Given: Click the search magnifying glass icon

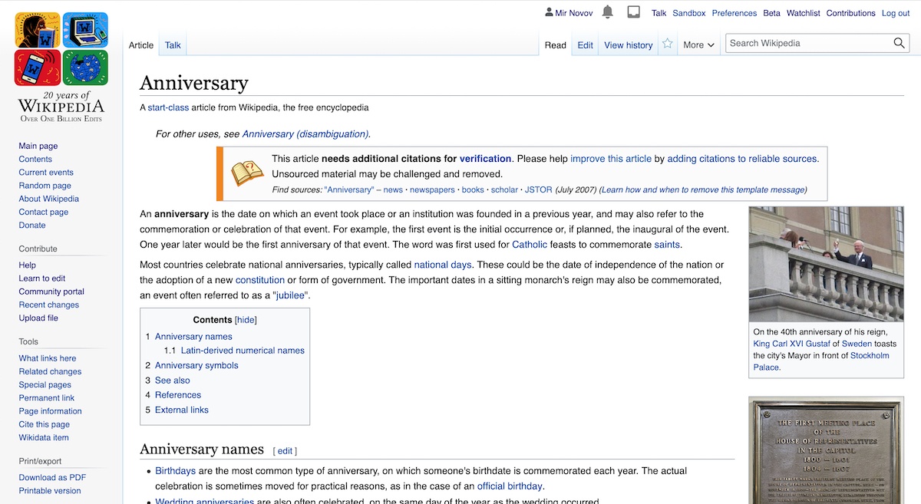Looking at the screenshot, I should coord(899,43).
